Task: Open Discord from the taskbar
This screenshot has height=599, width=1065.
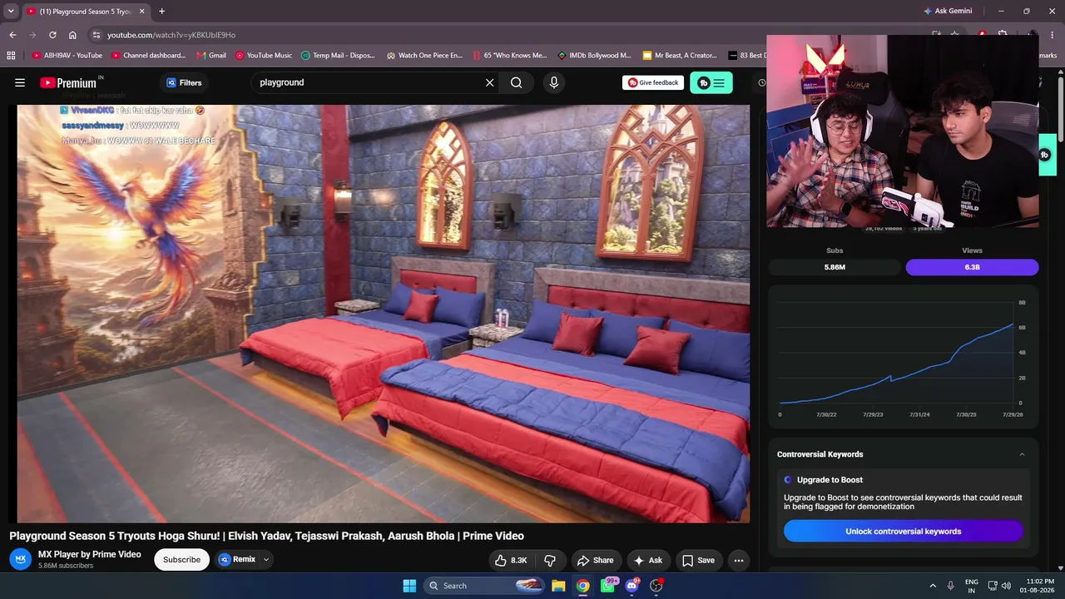Action: [x=632, y=586]
